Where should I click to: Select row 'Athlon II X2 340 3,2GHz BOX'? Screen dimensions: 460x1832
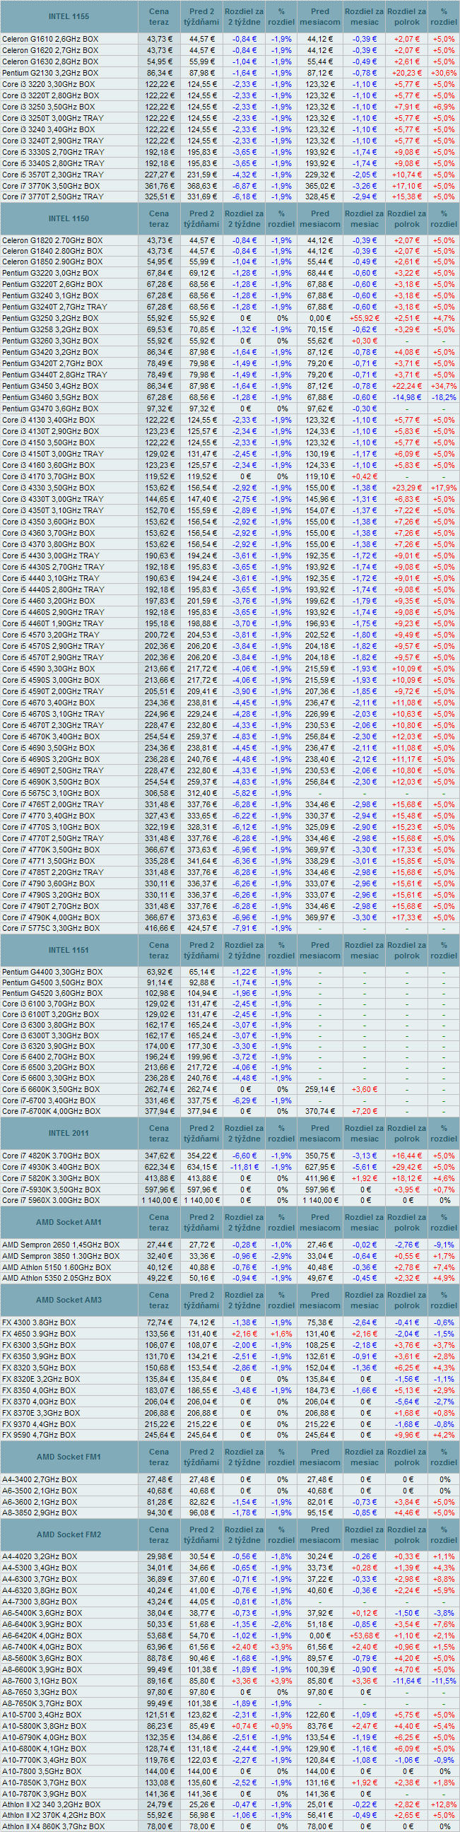coord(230,1804)
